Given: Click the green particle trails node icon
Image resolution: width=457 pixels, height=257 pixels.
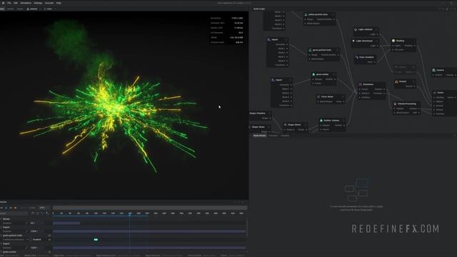Looking at the screenshot, I should [310, 50].
